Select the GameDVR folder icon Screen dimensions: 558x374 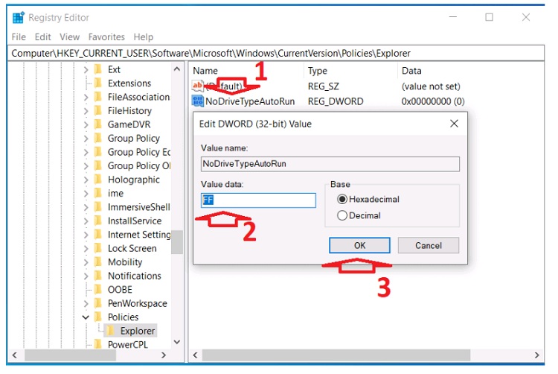[x=98, y=124]
